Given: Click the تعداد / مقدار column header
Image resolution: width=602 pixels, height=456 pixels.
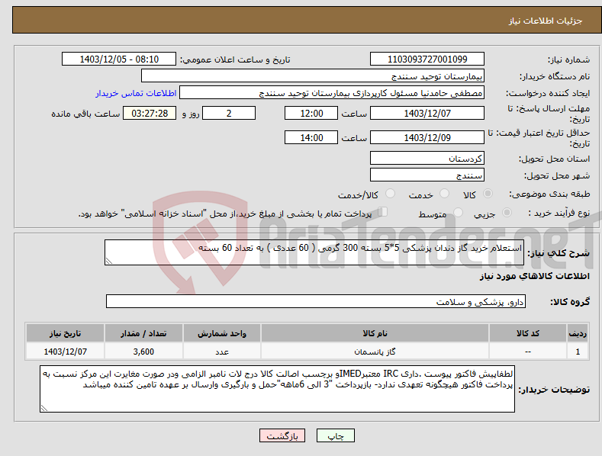Looking at the screenshot, I should [143, 333].
